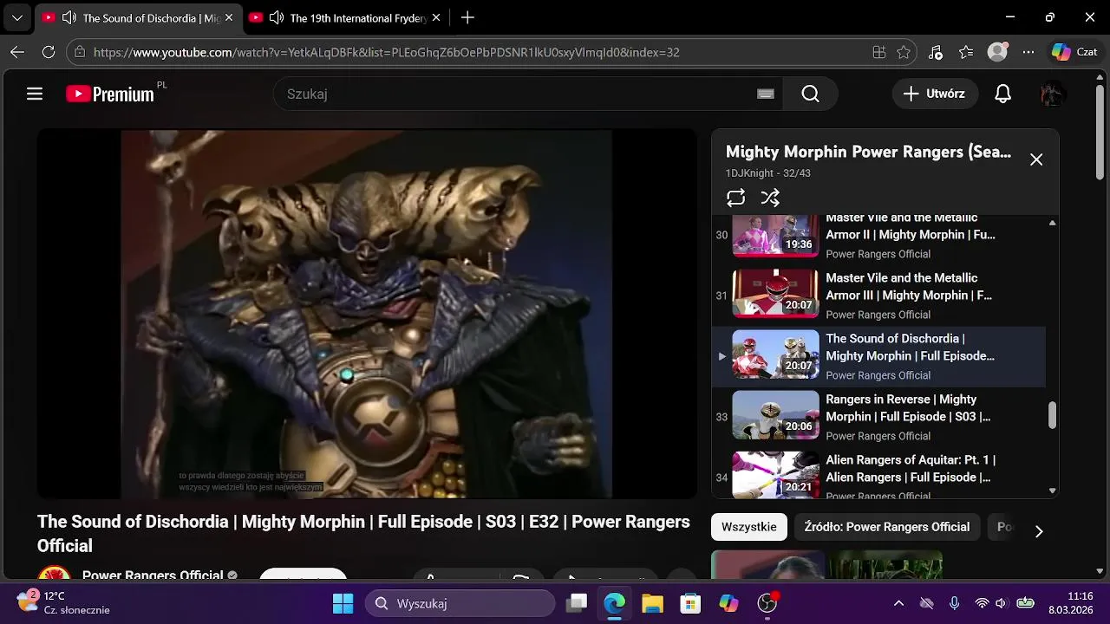
Task: Mute audio on the 19th International tab
Action: [277, 17]
